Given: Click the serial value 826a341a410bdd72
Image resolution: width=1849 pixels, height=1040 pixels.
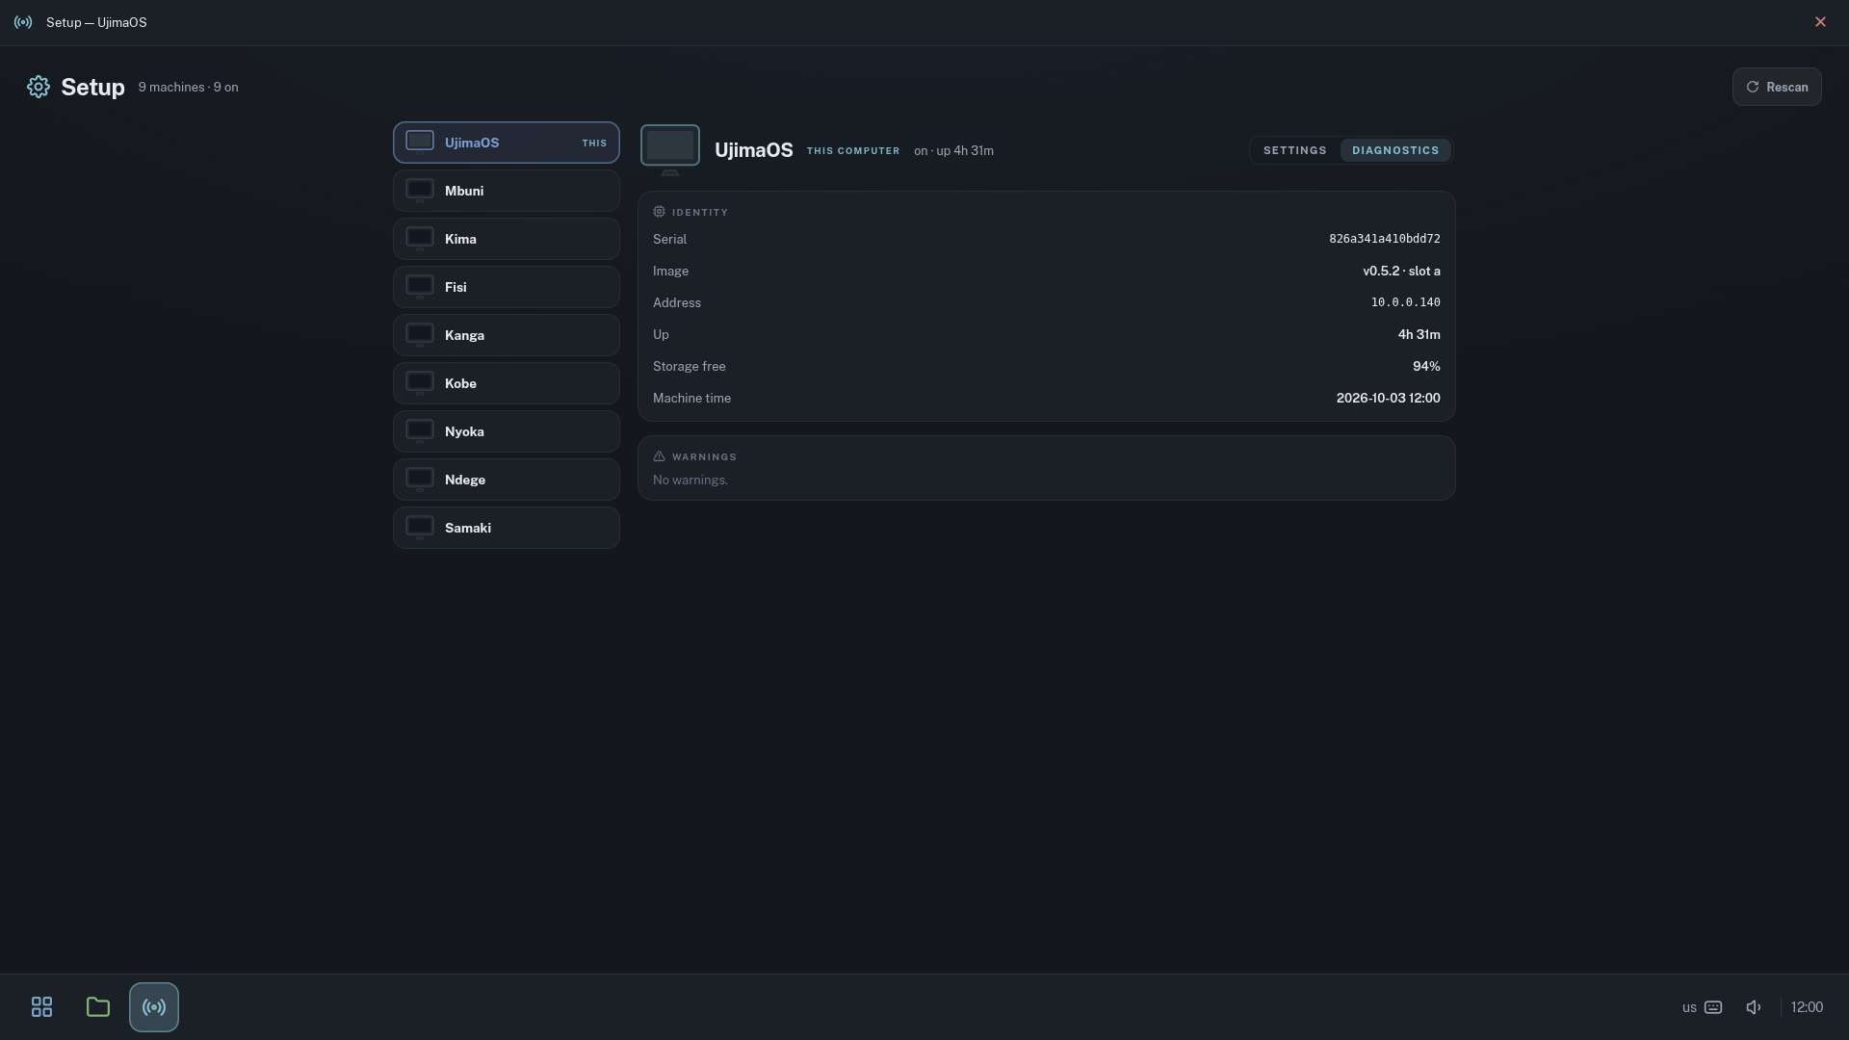Looking at the screenshot, I should click(x=1385, y=239).
